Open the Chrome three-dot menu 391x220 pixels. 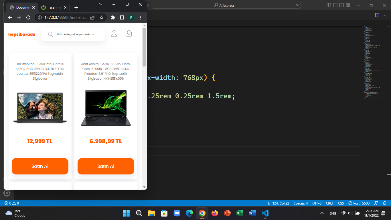pyautogui.click(x=141, y=17)
